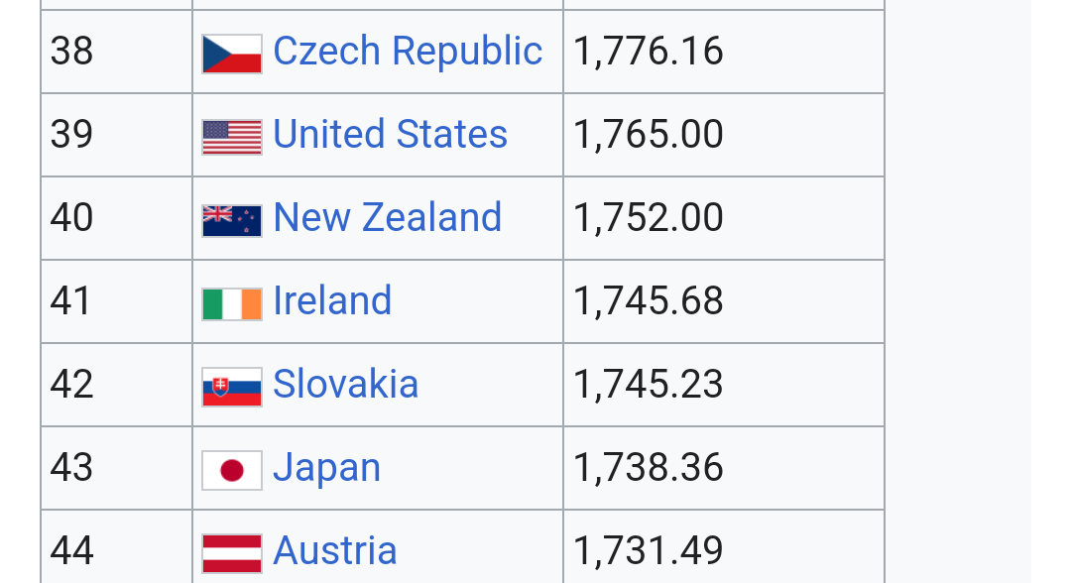Go to the Slovakia article link
This screenshot has width=1071, height=583.
pyautogui.click(x=345, y=385)
